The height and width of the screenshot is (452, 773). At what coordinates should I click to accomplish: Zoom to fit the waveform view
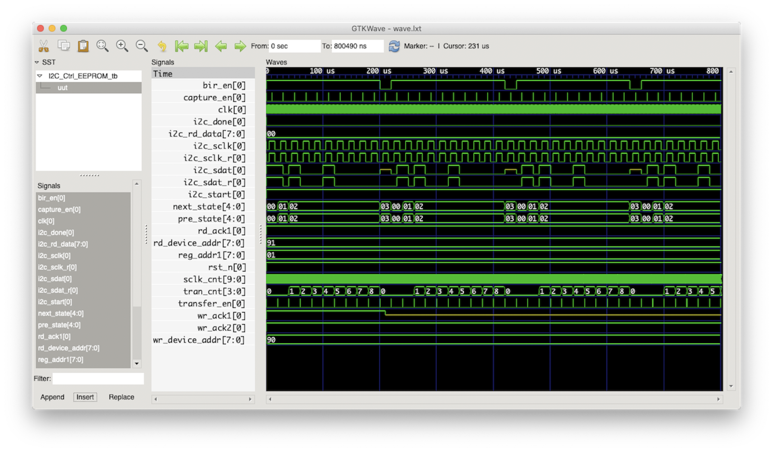pyautogui.click(x=103, y=46)
